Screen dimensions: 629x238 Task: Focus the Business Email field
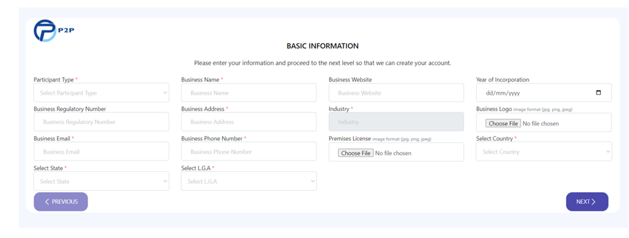click(x=101, y=152)
